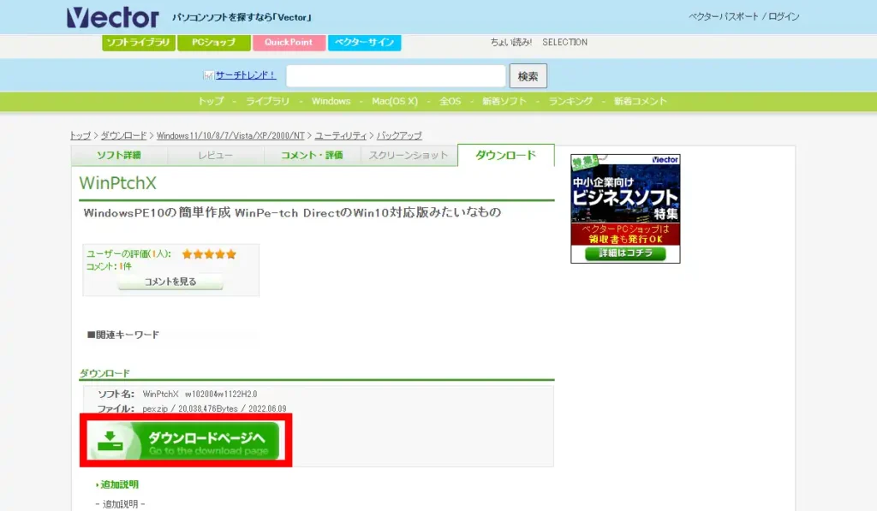Select ランキング in the green navigation bar
877x511 pixels.
coord(570,101)
